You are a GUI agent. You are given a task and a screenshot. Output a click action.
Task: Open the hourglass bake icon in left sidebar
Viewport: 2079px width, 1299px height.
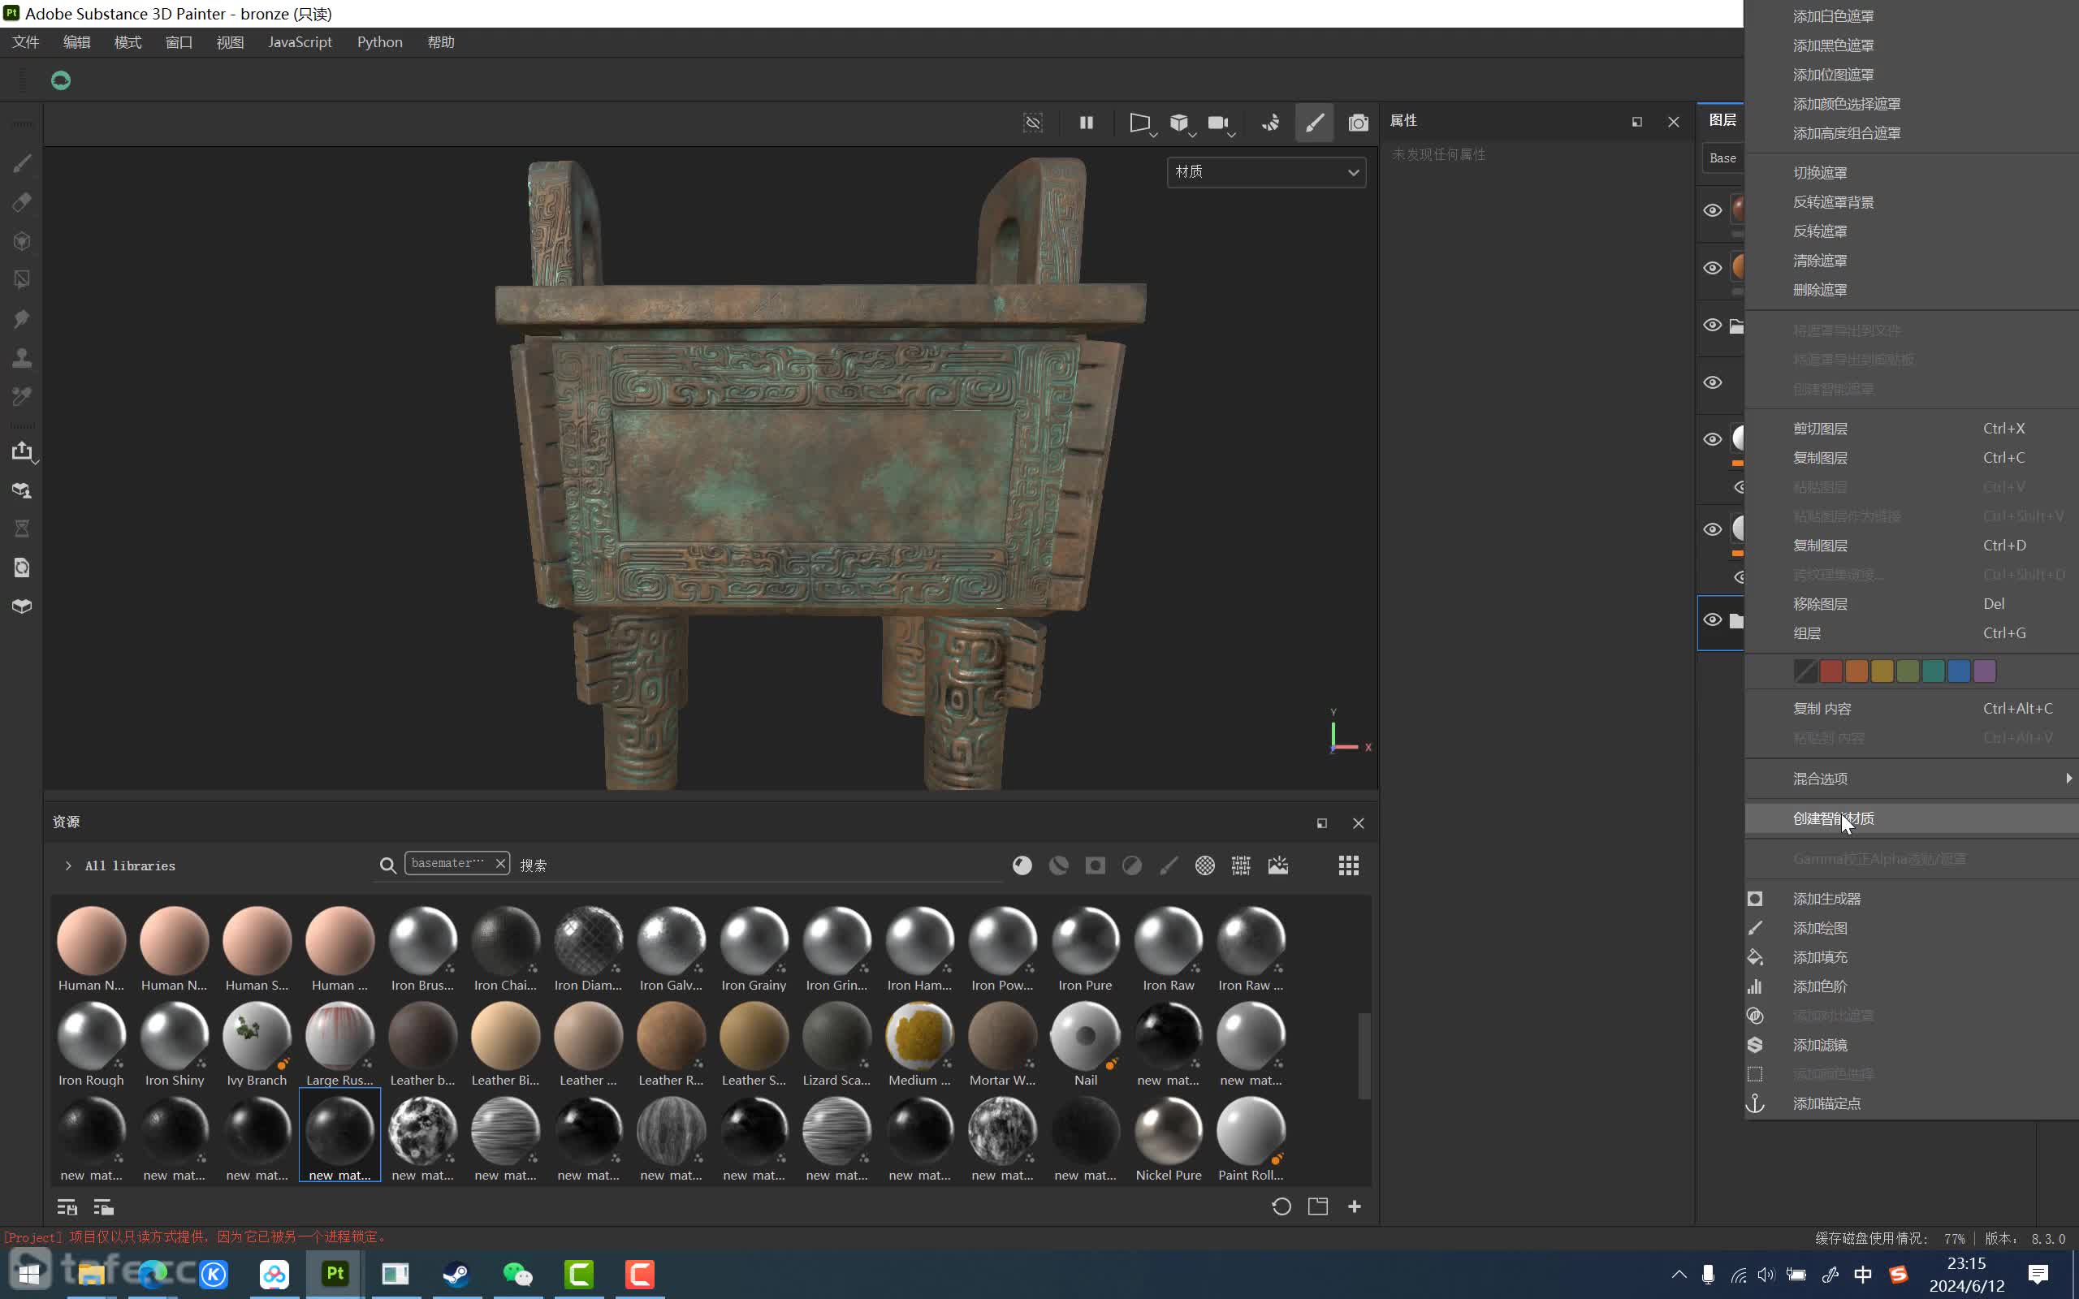point(23,529)
